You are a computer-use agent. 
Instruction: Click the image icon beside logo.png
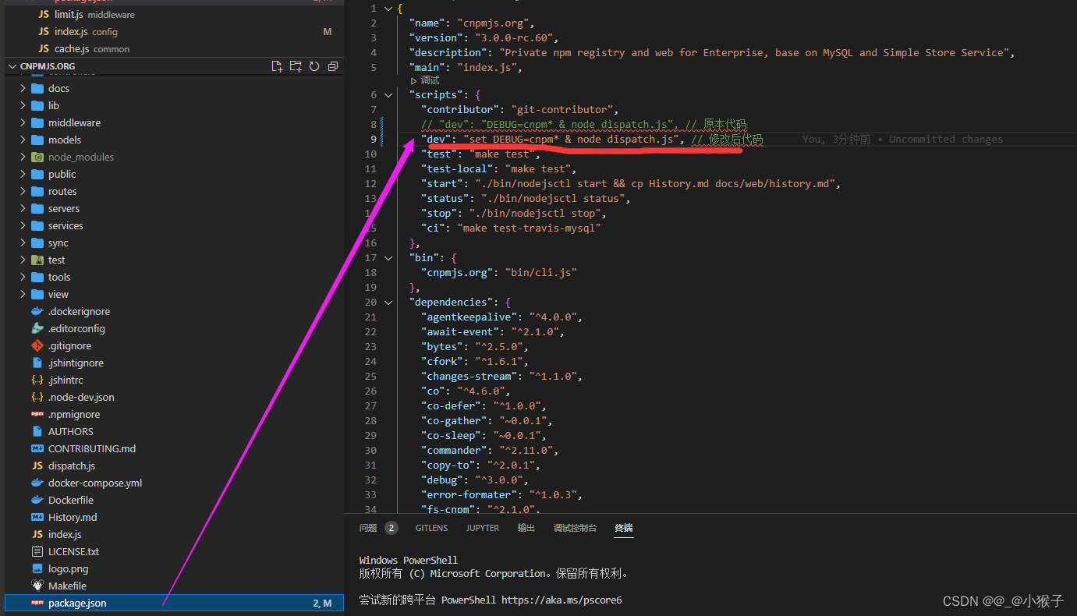(x=37, y=568)
